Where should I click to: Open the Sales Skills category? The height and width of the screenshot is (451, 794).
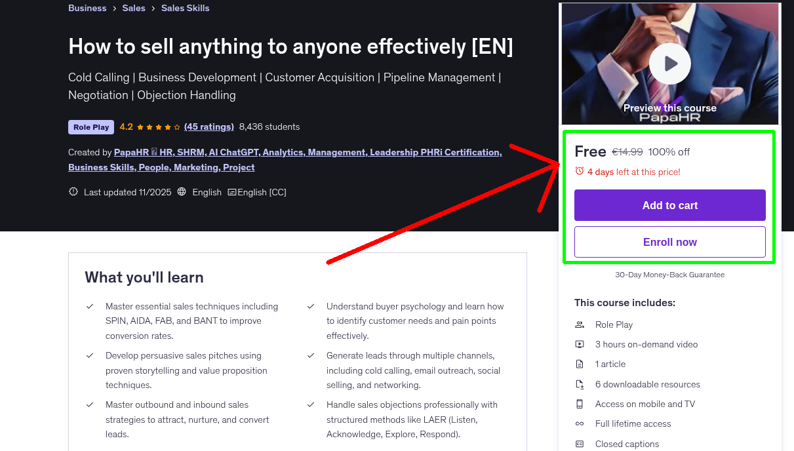click(x=185, y=8)
